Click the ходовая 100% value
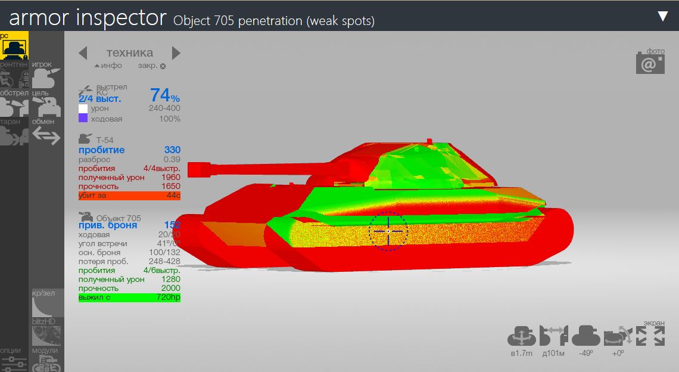679x372 pixels. tap(170, 119)
